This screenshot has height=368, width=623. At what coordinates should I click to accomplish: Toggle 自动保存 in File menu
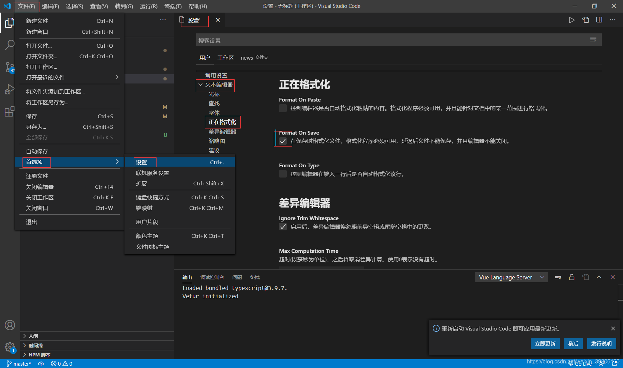[x=70, y=151]
